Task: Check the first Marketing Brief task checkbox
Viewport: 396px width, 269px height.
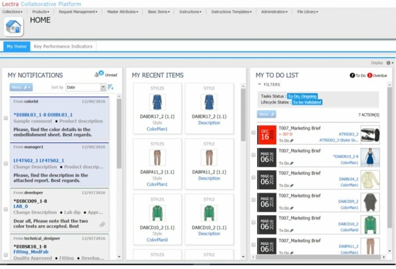Action: (x=253, y=133)
